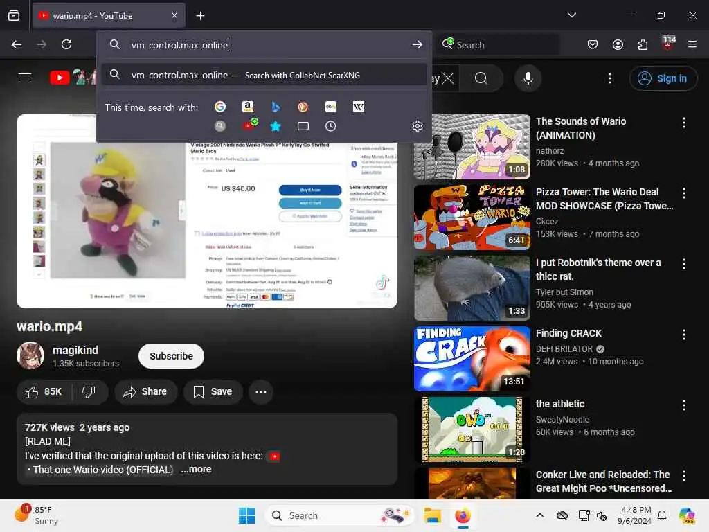The image size is (709, 532).
Task: Subscribe to magikind channel
Action: tap(172, 356)
